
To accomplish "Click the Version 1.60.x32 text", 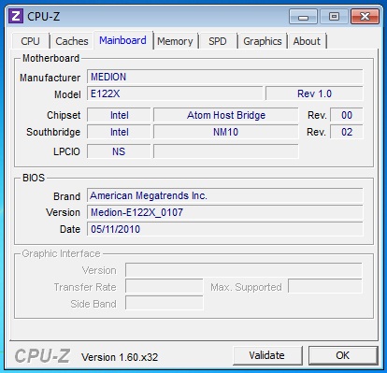I will pyautogui.click(x=120, y=357).
